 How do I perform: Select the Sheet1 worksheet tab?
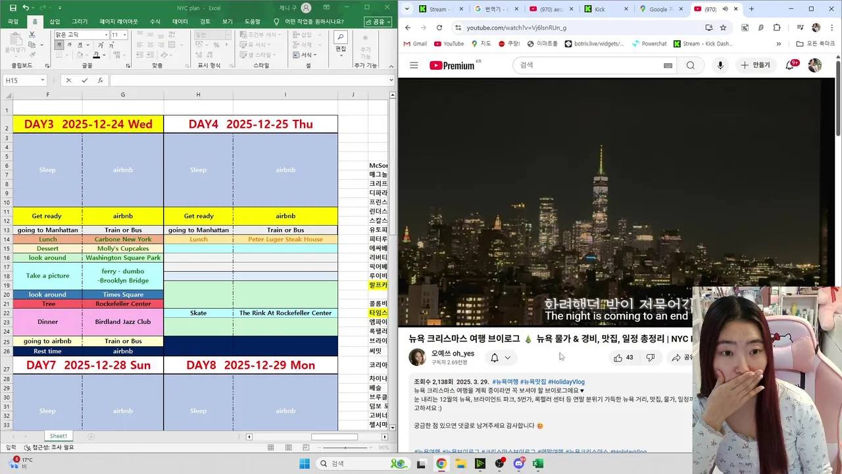(x=59, y=436)
